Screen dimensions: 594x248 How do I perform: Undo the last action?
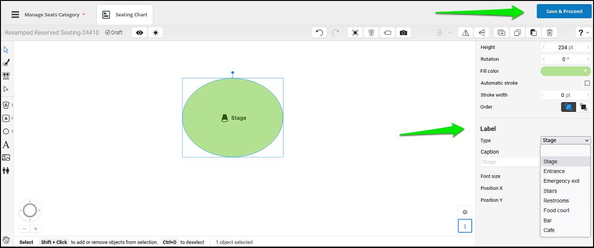point(319,33)
